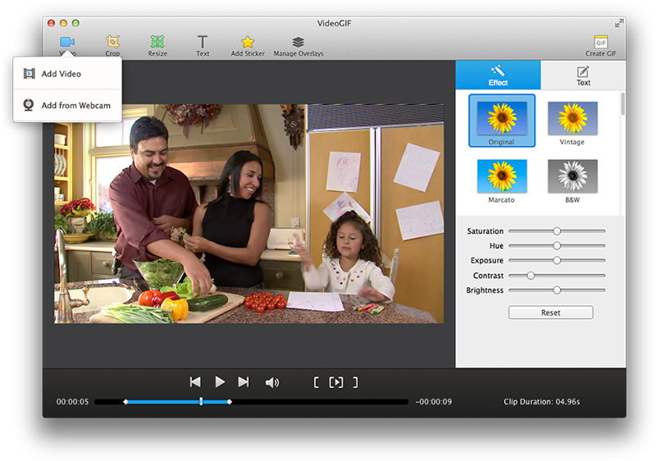Apply the Vintage effect

pos(572,123)
